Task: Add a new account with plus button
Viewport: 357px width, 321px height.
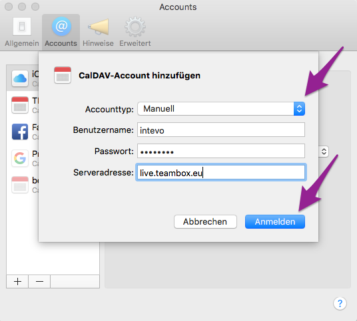Action: pyautogui.click(x=17, y=282)
